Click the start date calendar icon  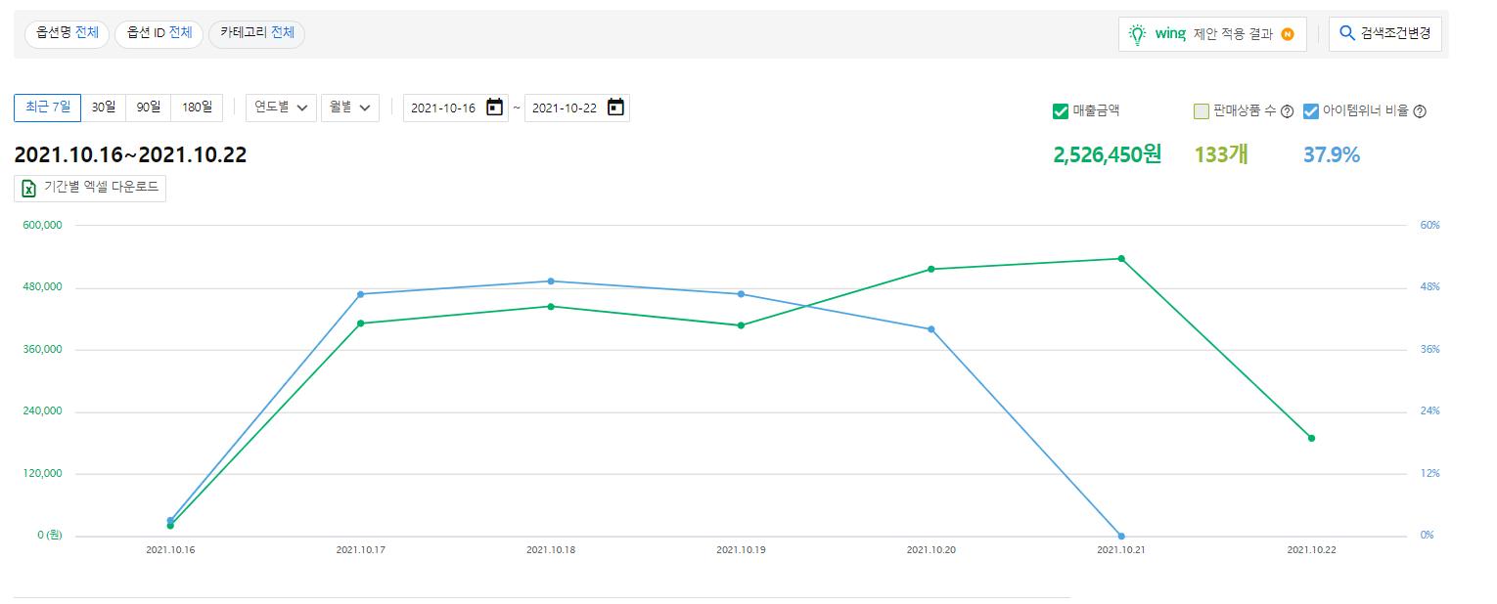pos(494,108)
